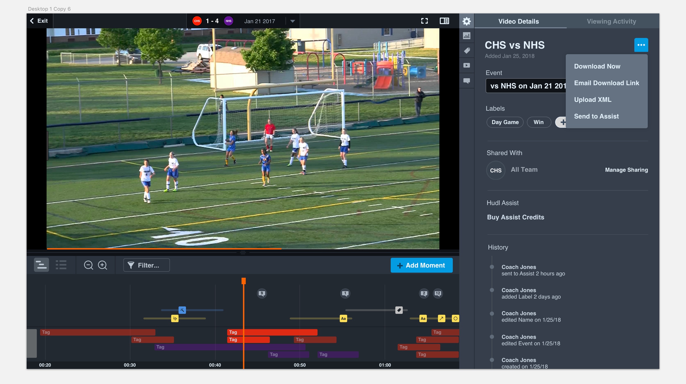Switch to Viewing Activity tab

(x=611, y=21)
